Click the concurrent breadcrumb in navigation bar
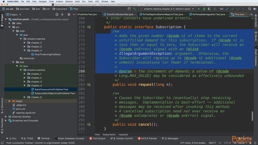Viewport: 258px width, 145px height. [60, 9]
